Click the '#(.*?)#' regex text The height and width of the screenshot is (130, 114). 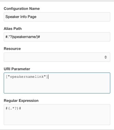coord(13,108)
